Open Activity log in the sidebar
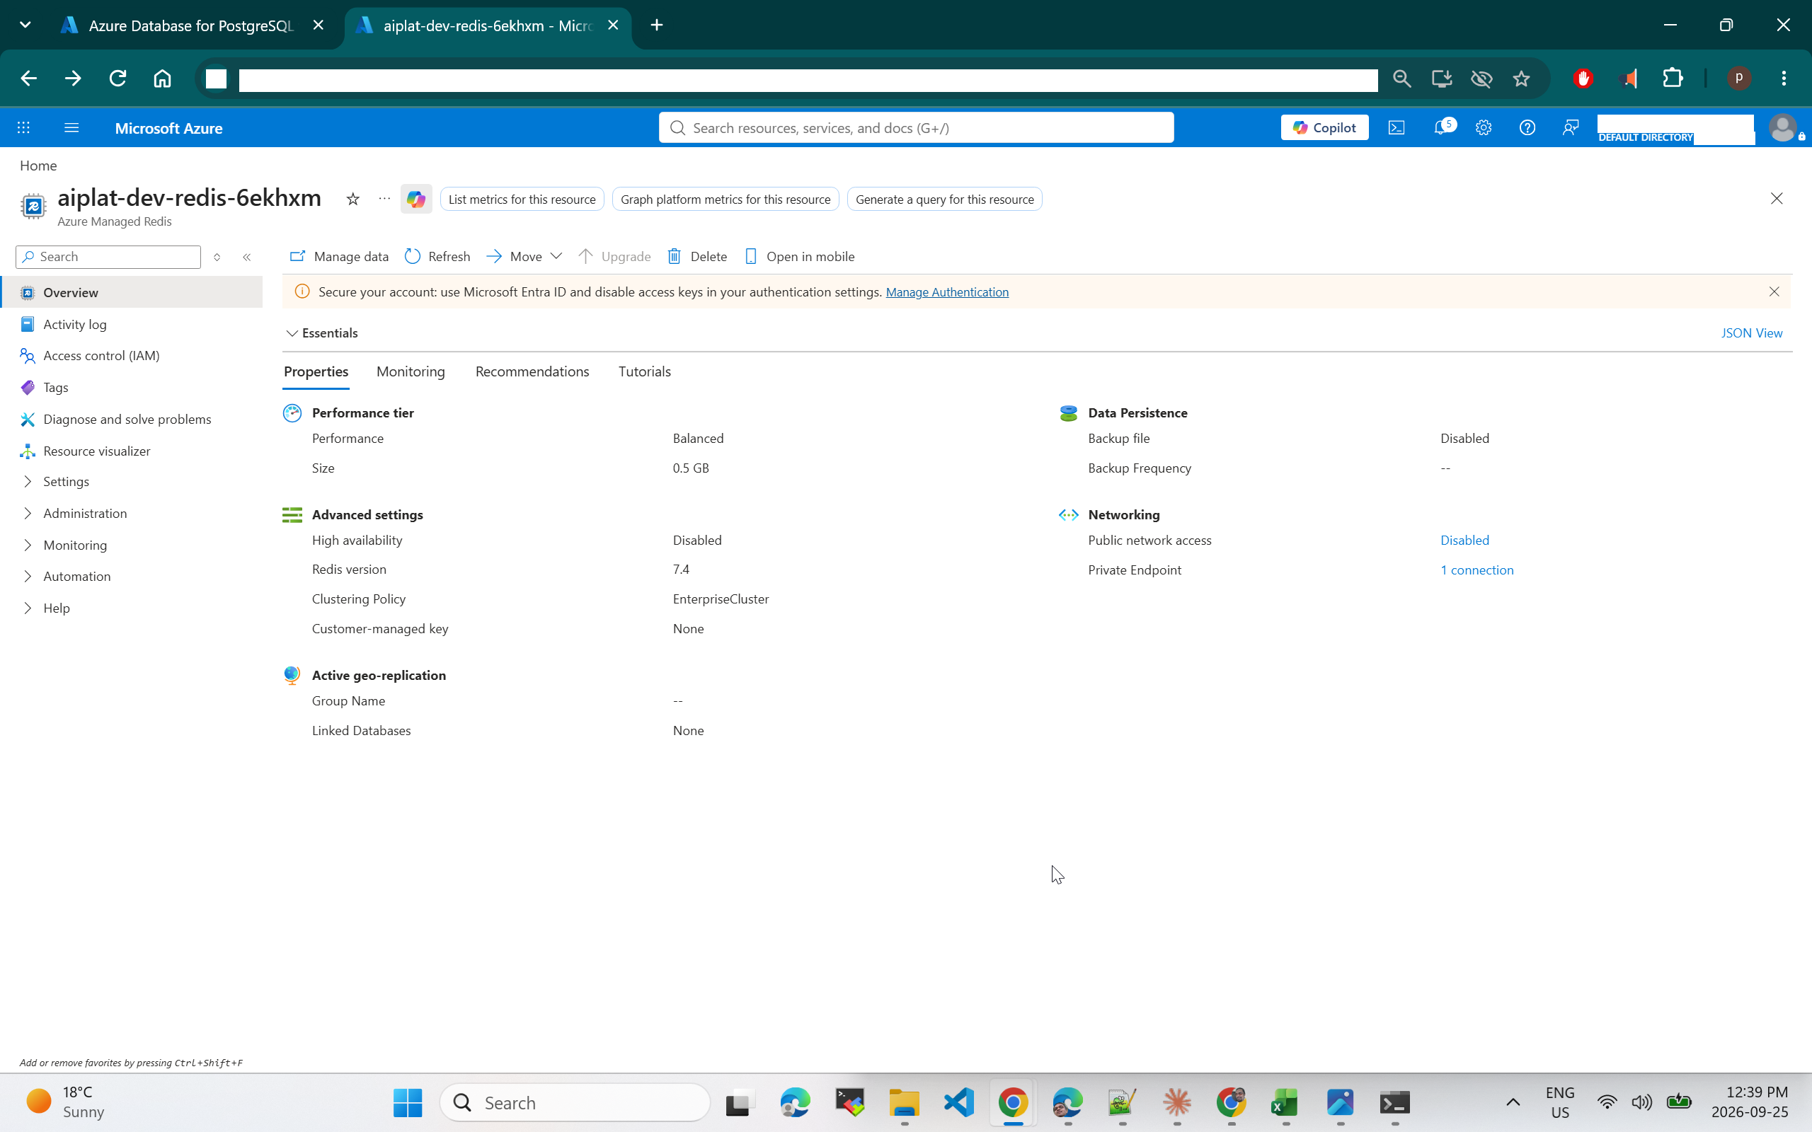Viewport: 1812px width, 1132px height. (x=75, y=324)
